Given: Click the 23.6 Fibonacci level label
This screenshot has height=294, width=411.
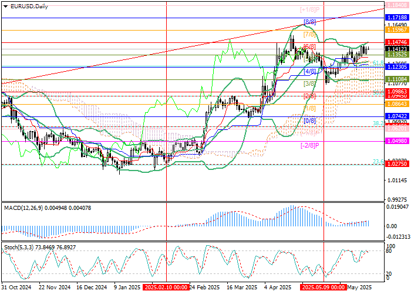Looking at the screenshot, I should point(378,162).
